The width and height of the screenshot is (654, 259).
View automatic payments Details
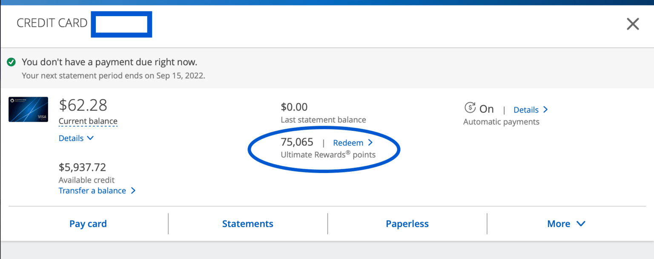[x=526, y=109]
